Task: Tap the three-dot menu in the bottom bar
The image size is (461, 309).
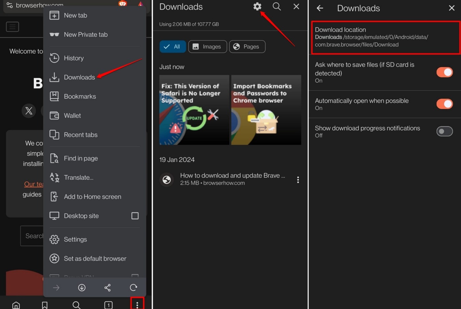Action: [137, 304]
